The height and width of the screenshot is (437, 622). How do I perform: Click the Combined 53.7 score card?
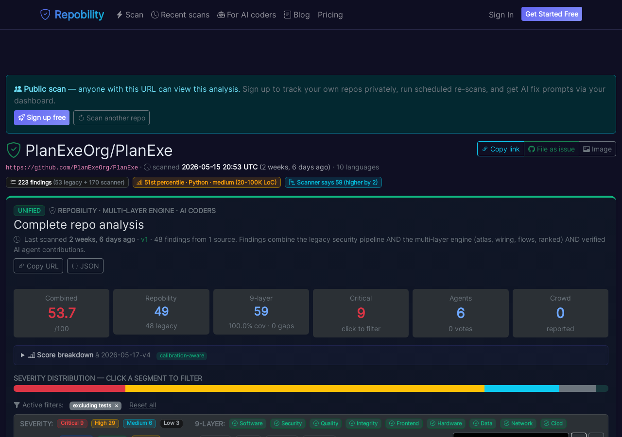(x=61, y=313)
